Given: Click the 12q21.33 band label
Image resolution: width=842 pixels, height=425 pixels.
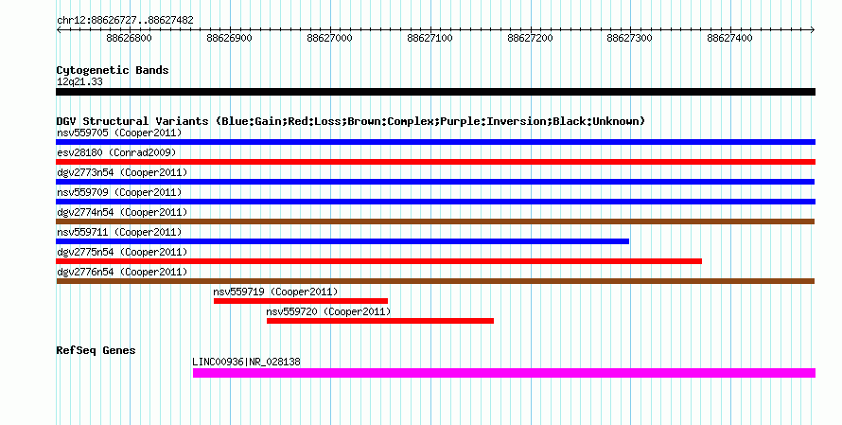Looking at the screenshot, I should click(x=79, y=82).
